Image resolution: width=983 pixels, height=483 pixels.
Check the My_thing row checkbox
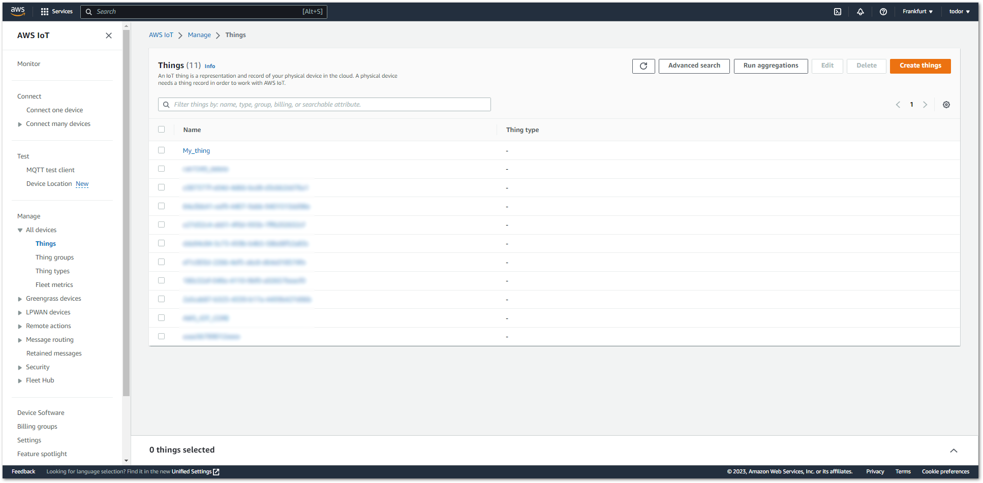click(x=162, y=150)
